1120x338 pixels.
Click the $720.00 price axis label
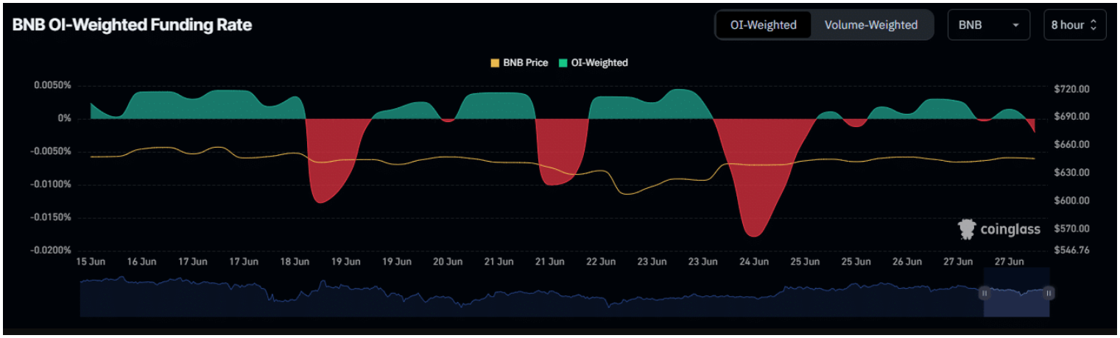(x=1071, y=89)
